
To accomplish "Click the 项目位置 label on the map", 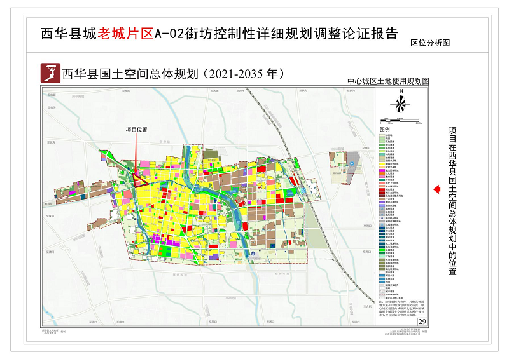I will pos(136,130).
